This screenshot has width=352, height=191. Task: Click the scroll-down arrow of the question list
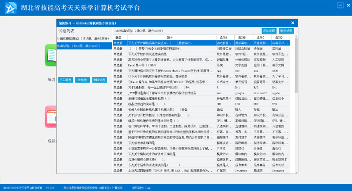(296, 172)
